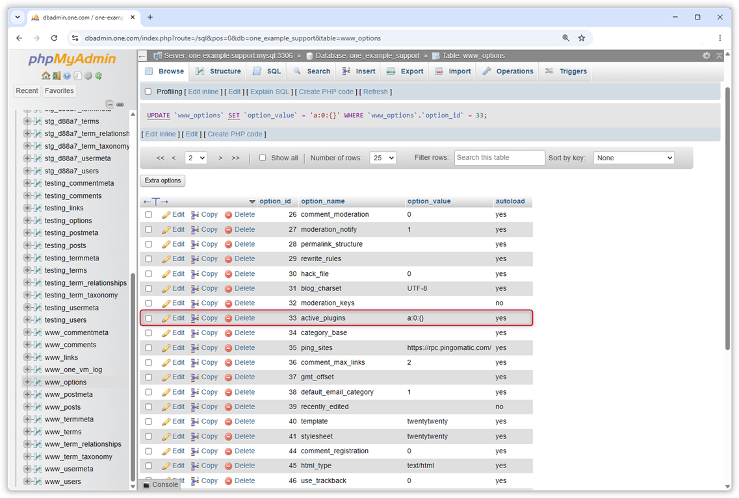Image resolution: width=739 pixels, height=498 pixels.
Task: Select checkbox for stylesheet row
Action: point(148,436)
